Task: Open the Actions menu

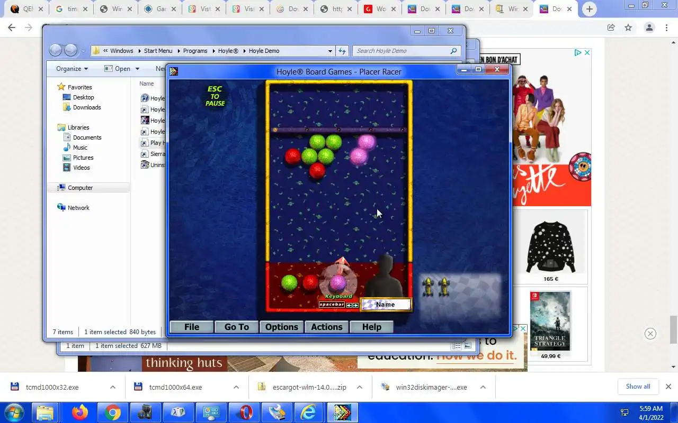Action: (327, 327)
